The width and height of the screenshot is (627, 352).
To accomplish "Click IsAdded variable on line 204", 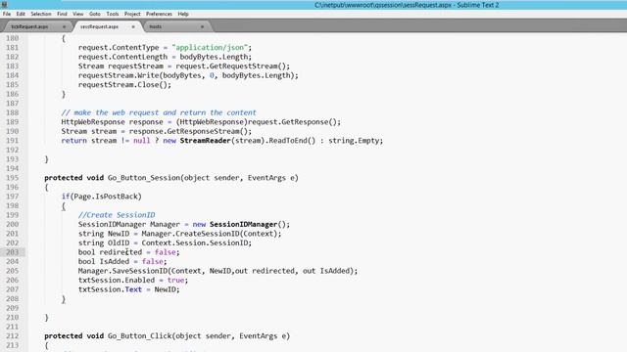I will (x=115, y=261).
